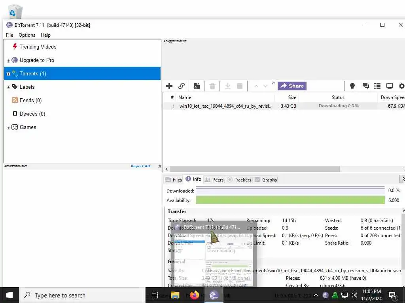Open the Windows Start menu

tap(9, 295)
